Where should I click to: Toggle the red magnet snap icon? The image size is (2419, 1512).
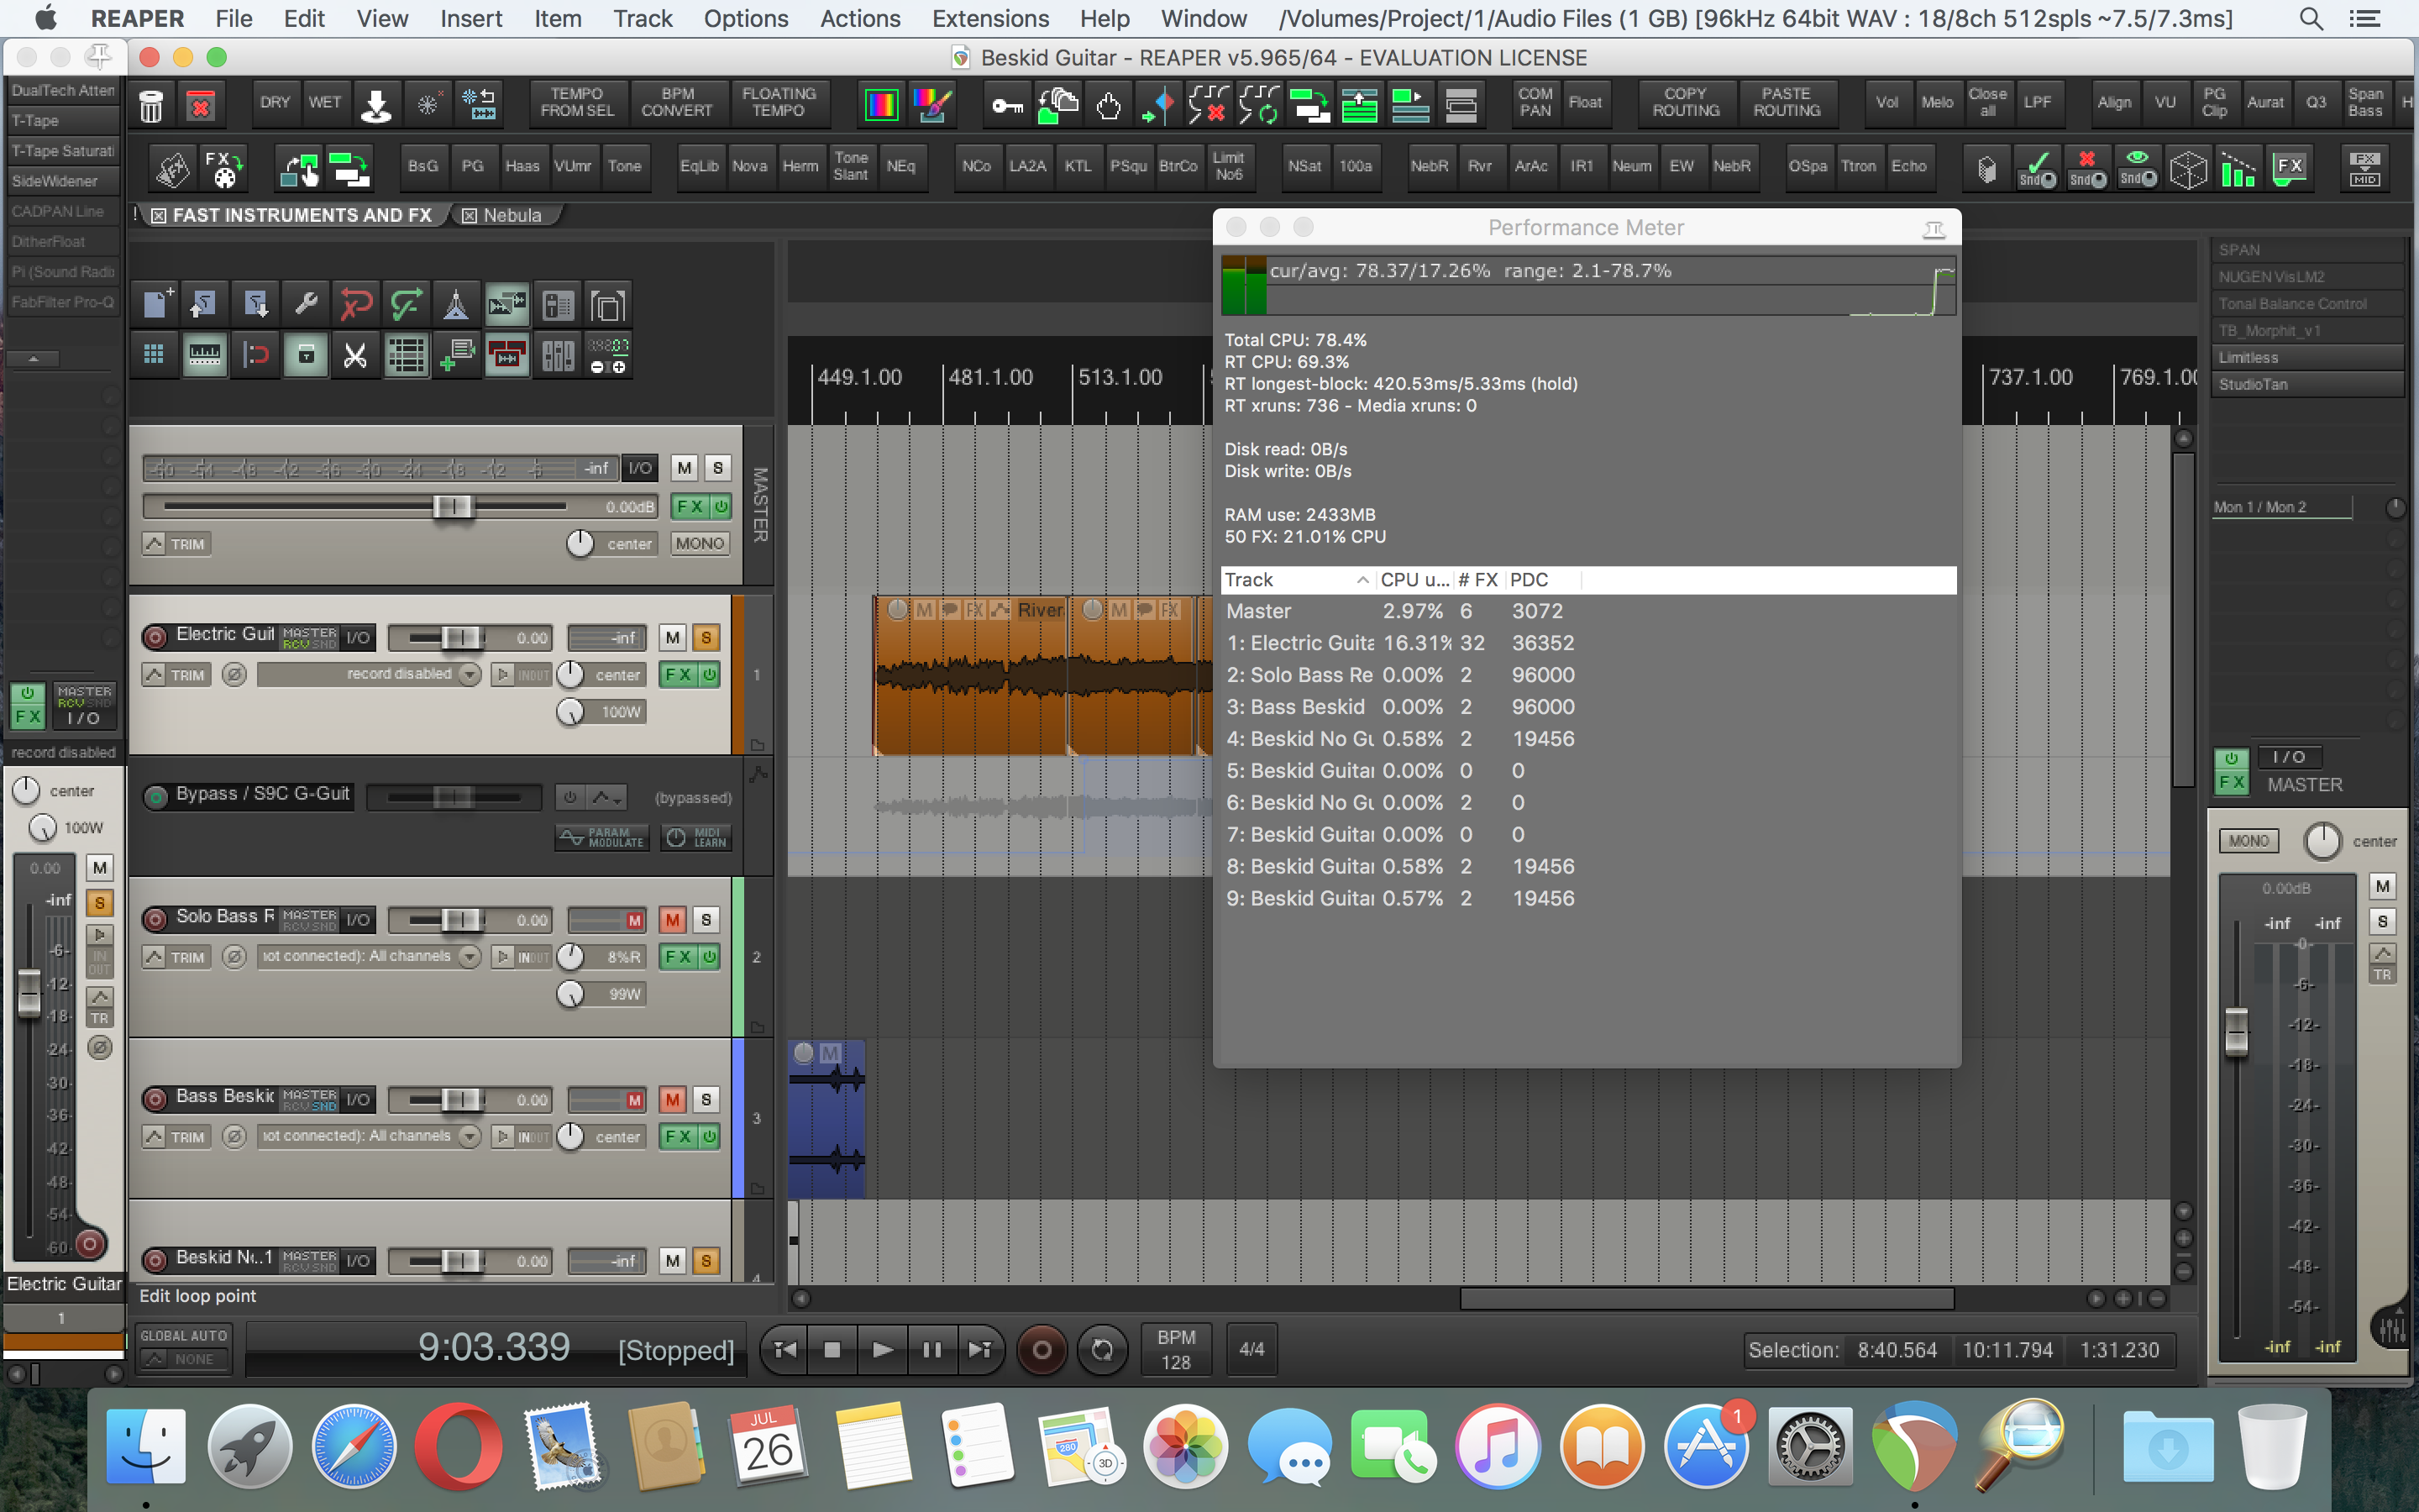(256, 355)
